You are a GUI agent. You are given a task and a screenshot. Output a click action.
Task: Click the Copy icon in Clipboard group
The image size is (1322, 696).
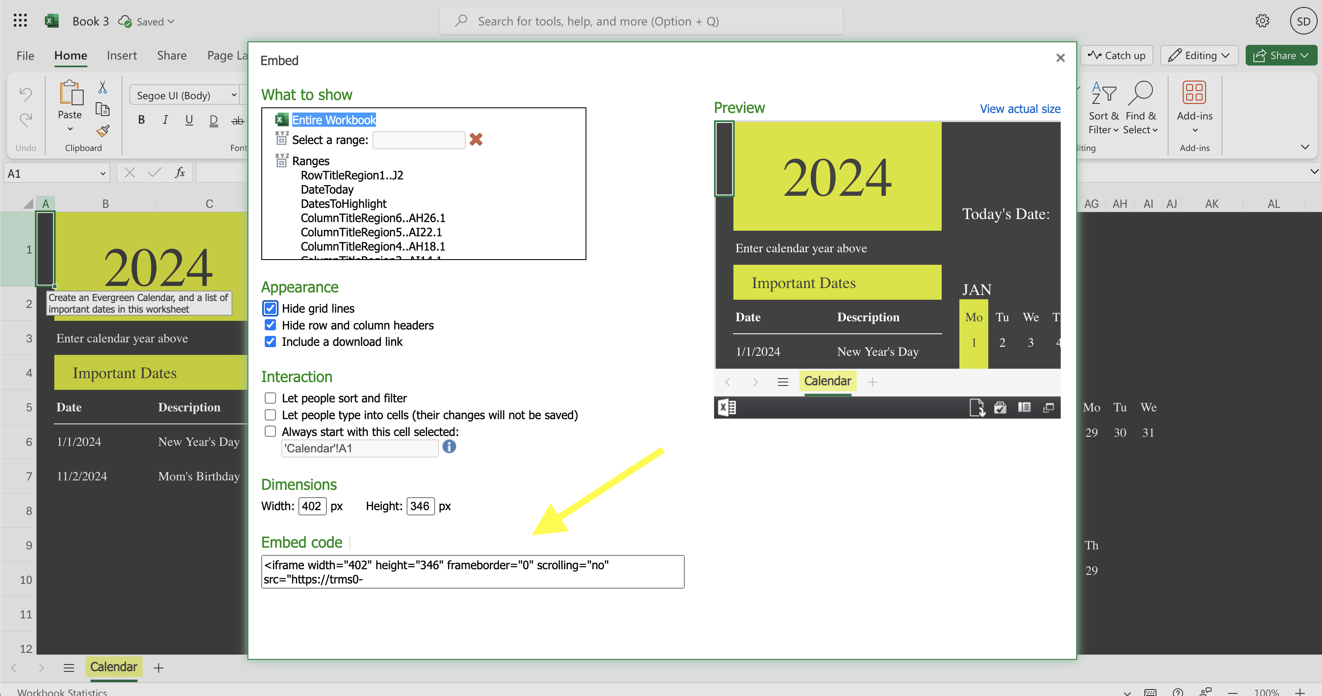click(102, 110)
